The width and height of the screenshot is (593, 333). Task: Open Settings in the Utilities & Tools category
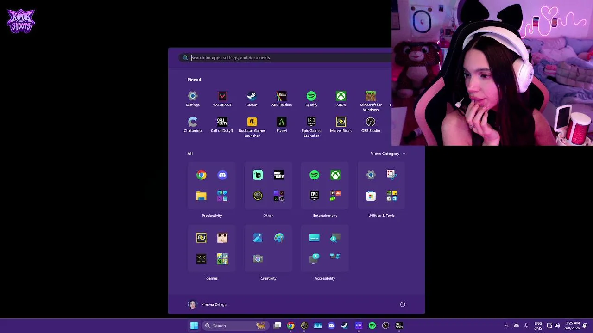point(371,175)
